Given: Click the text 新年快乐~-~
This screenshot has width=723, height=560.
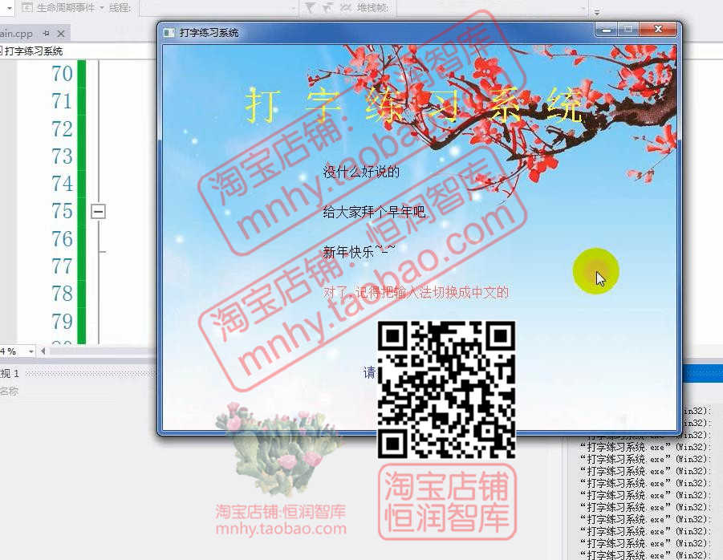Looking at the screenshot, I should coord(359,252).
